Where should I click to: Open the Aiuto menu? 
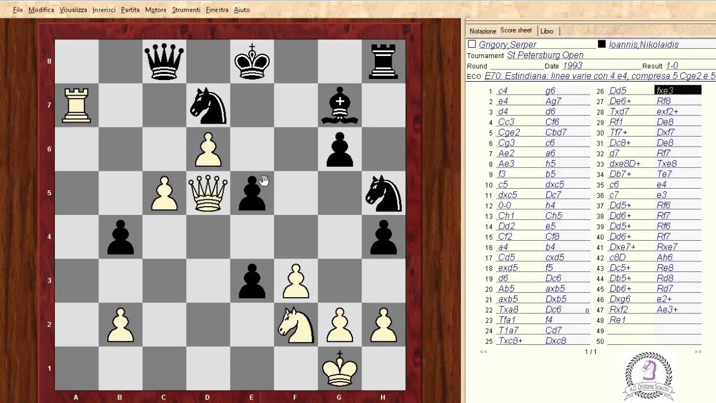[242, 10]
